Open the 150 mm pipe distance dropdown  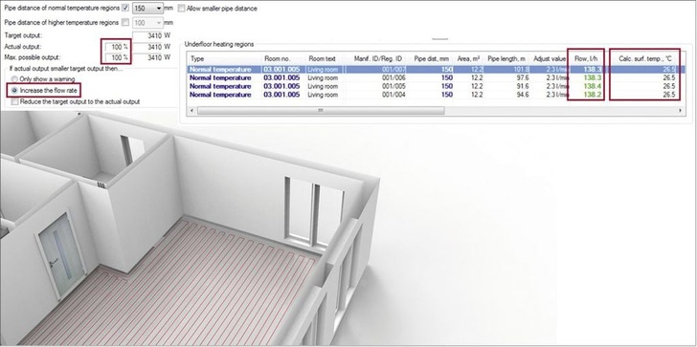point(148,8)
